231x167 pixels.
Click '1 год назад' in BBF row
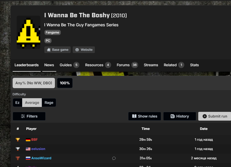pyautogui.click(x=204, y=139)
